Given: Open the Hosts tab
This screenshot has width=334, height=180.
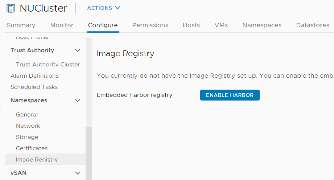Looking at the screenshot, I should [x=191, y=25].
